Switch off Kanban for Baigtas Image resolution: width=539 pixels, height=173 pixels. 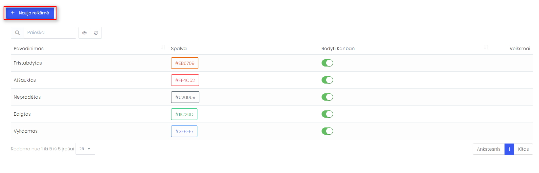coord(327,114)
